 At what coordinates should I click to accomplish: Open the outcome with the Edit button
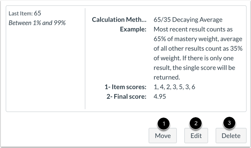(x=196, y=136)
